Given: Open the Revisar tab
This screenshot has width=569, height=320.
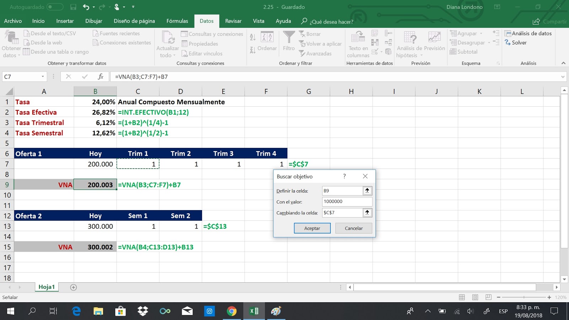Looking at the screenshot, I should coord(233,21).
